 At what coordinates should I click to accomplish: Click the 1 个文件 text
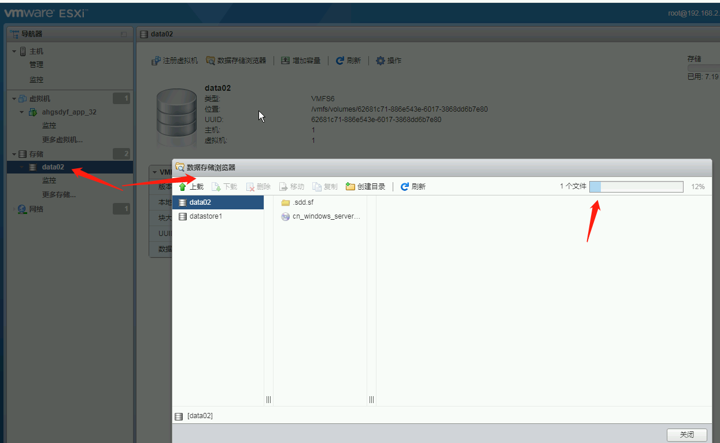[573, 186]
